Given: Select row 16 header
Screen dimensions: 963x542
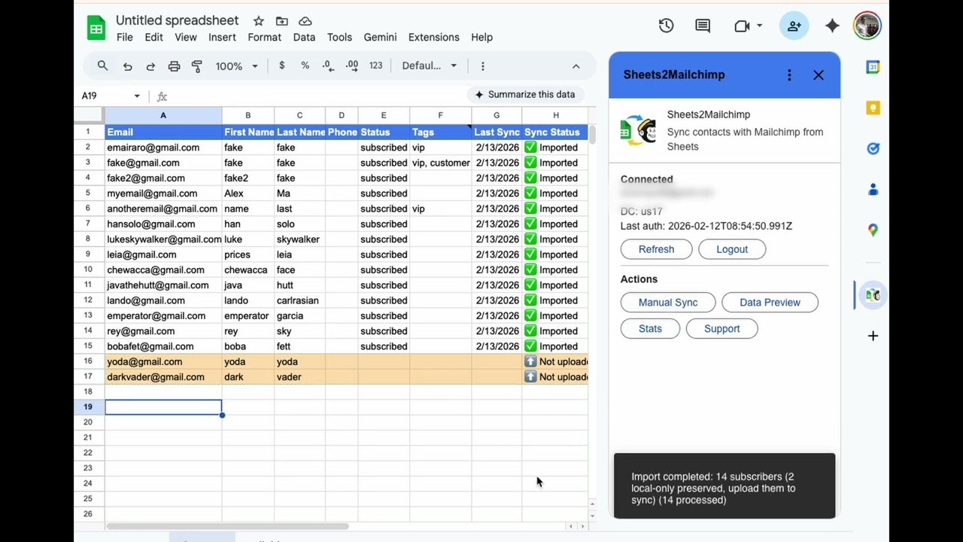Looking at the screenshot, I should [89, 361].
